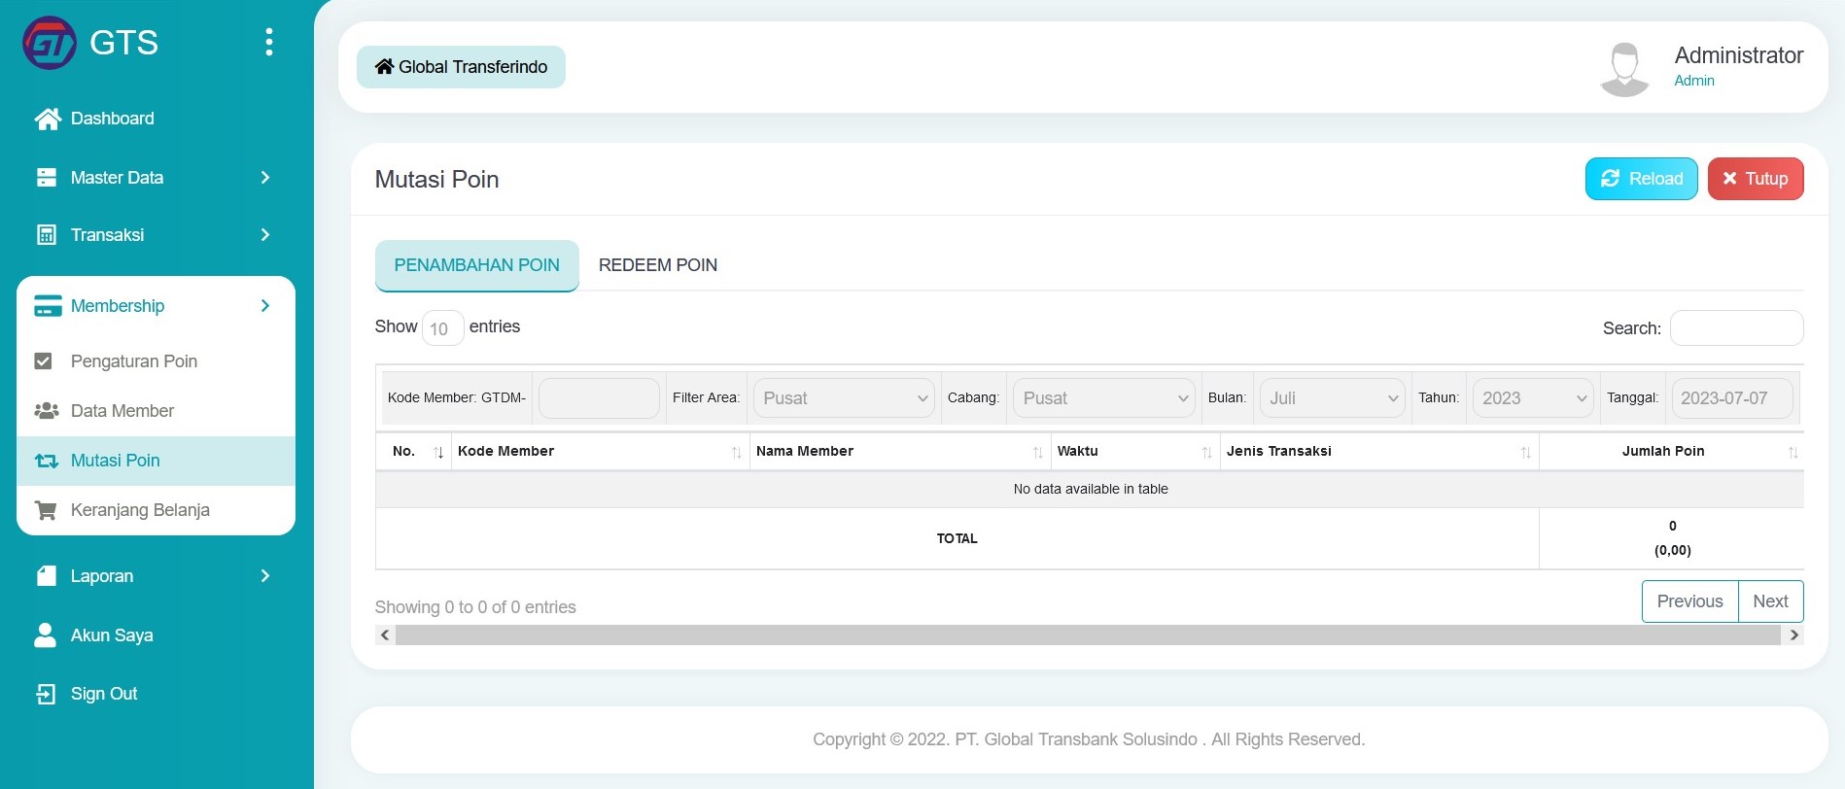1845x789 pixels.
Task: Switch to REDEEM POIN tab
Action: pos(658,265)
